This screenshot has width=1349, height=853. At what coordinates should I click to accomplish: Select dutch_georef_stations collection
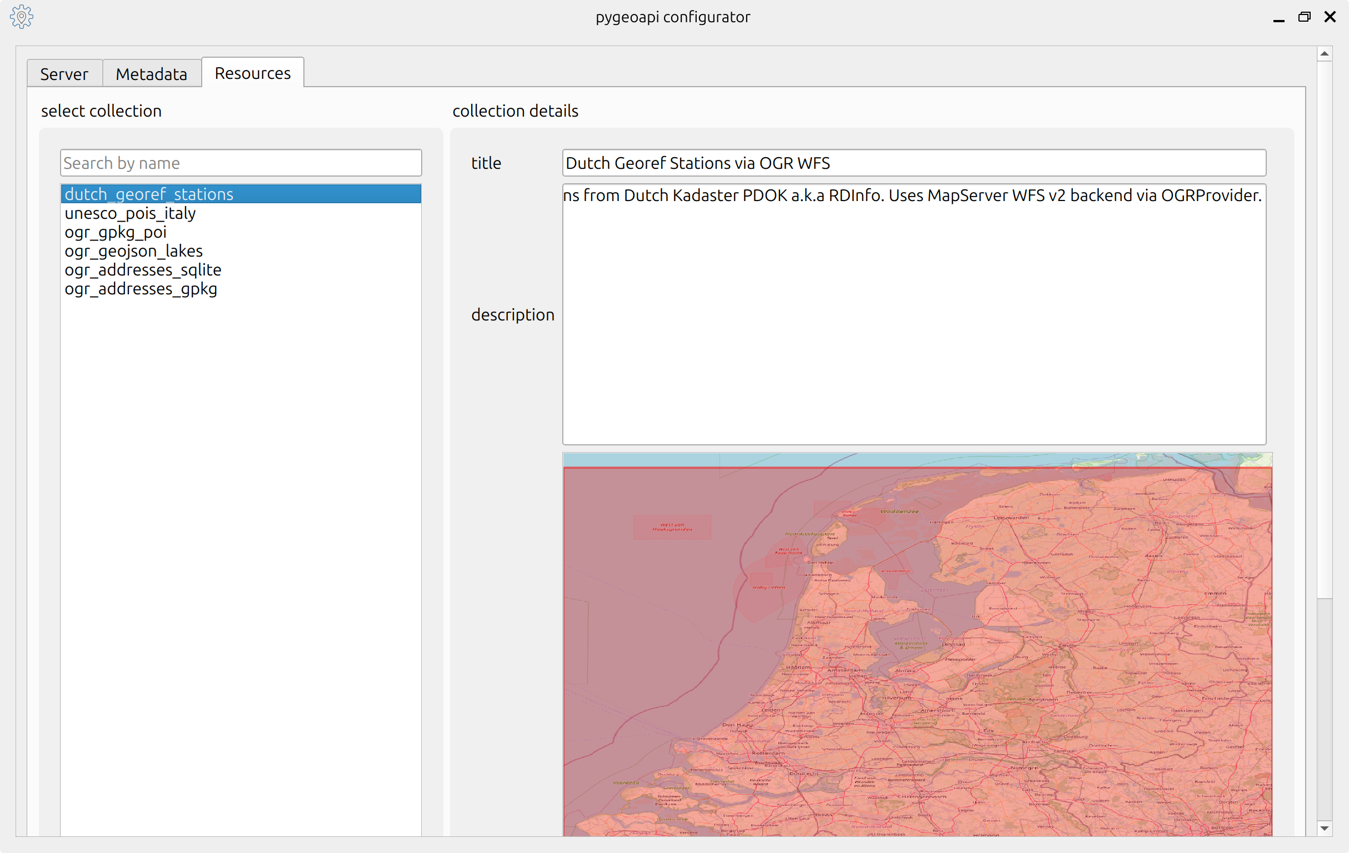coord(149,194)
